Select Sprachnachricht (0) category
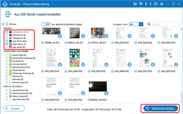This screenshot has height=114, width=183. [21, 67]
